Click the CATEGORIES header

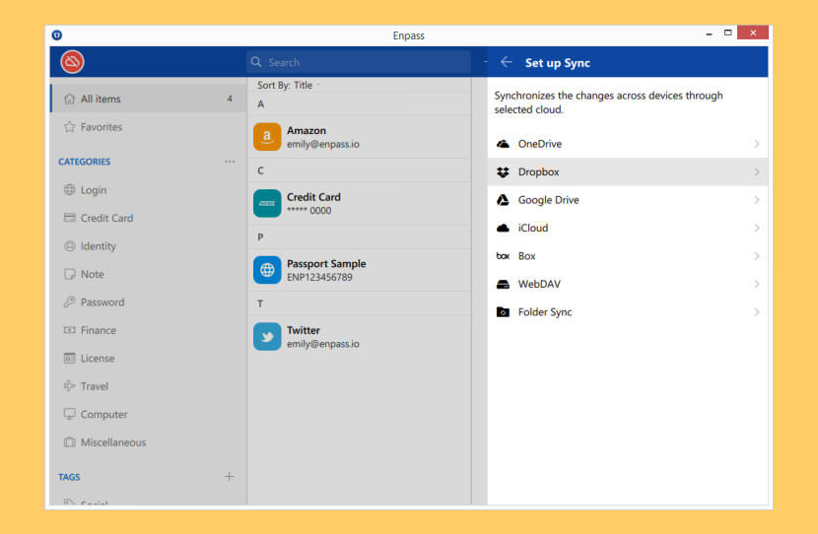tap(84, 162)
